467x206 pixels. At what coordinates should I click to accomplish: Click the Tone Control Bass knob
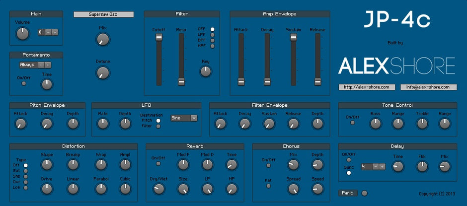(x=375, y=124)
